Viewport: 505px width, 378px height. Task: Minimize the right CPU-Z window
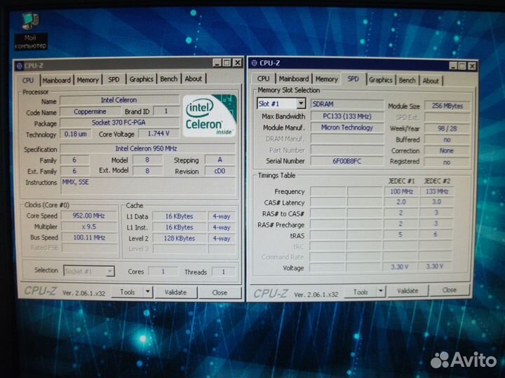(x=453, y=66)
